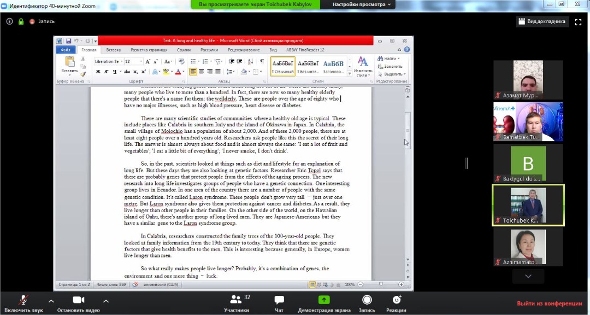Open the Чат chat panel

pos(279,300)
